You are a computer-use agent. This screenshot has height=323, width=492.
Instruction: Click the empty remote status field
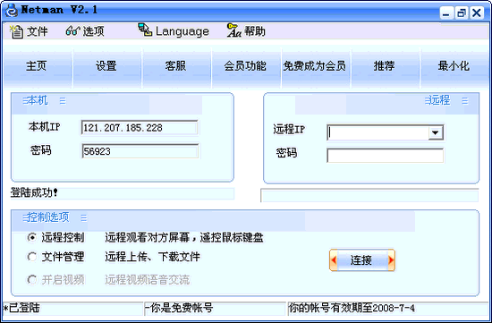point(369,196)
